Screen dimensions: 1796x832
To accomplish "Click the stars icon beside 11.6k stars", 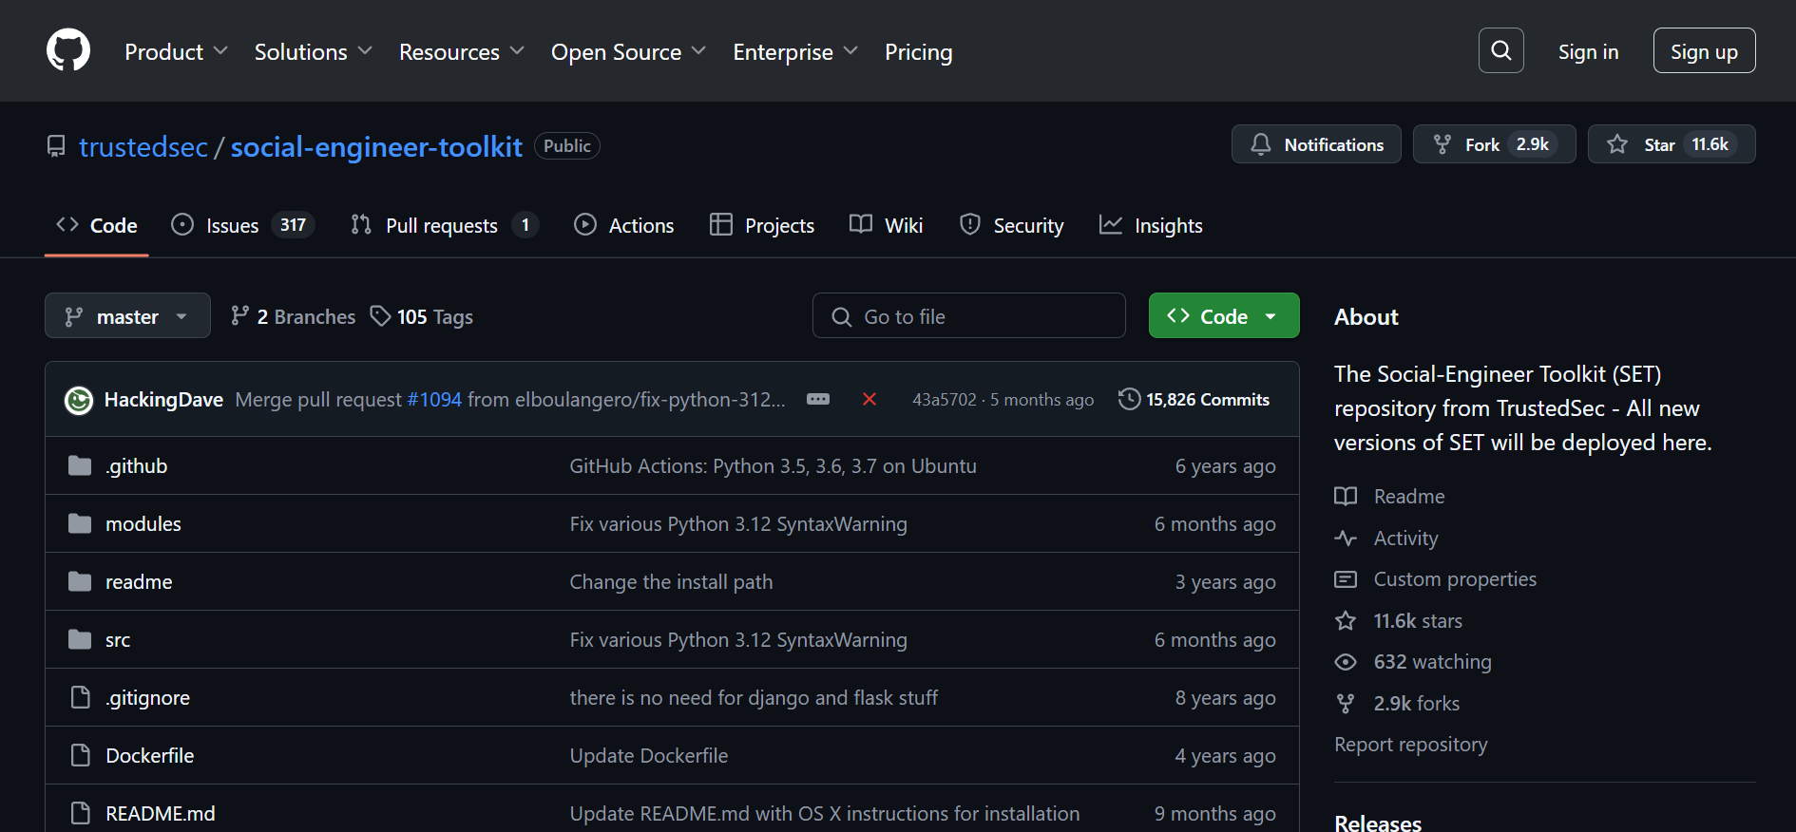I will [x=1346, y=621].
